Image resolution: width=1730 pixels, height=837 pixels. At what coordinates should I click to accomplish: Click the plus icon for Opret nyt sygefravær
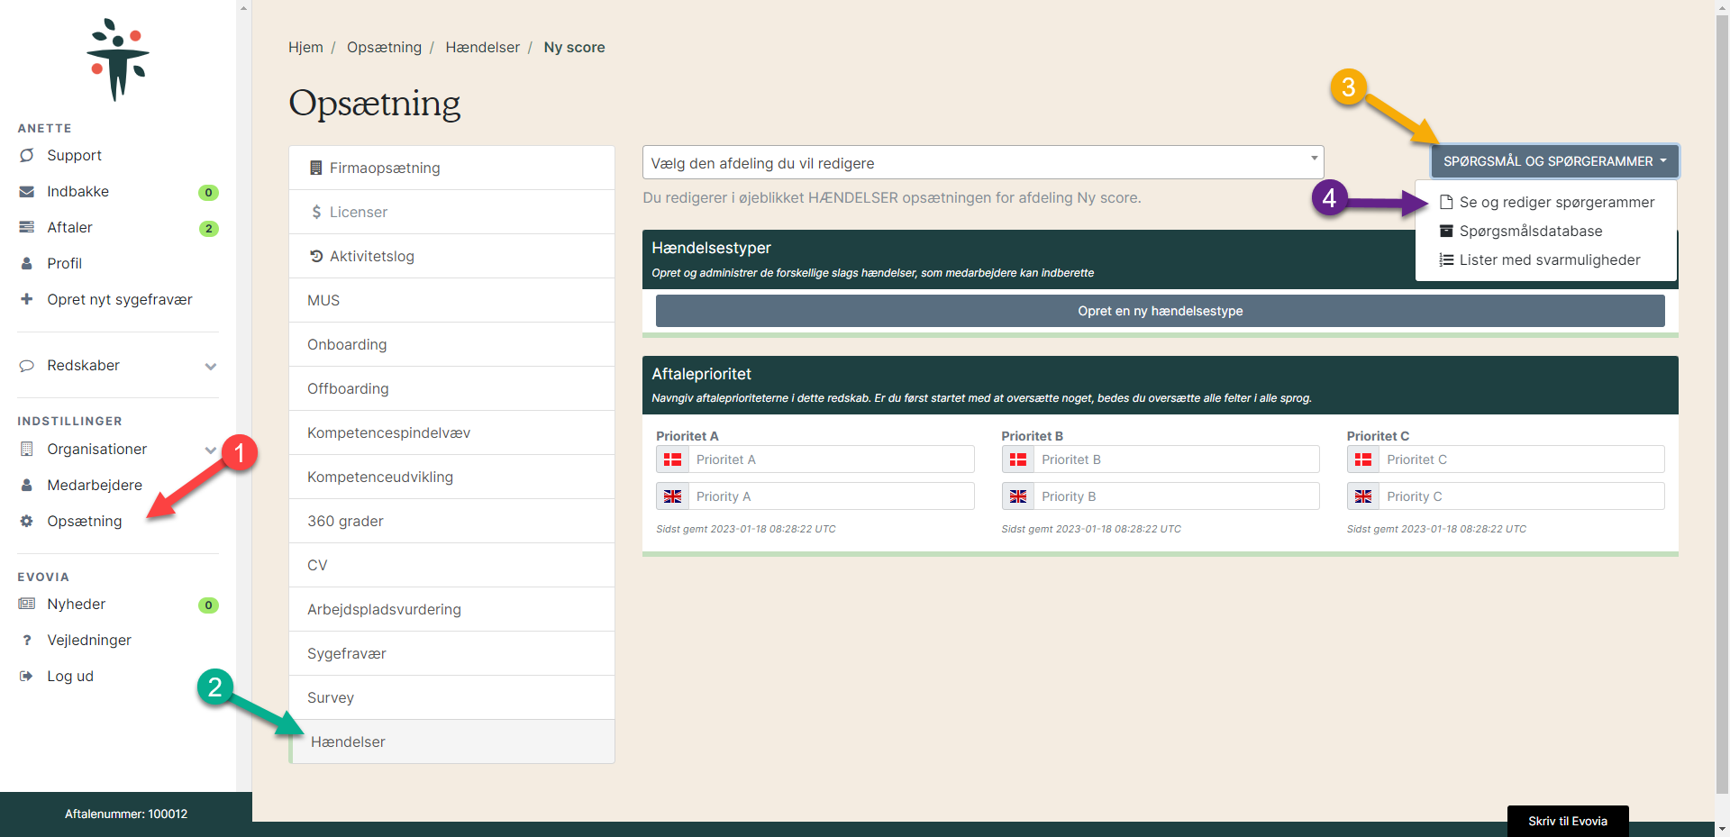click(27, 299)
